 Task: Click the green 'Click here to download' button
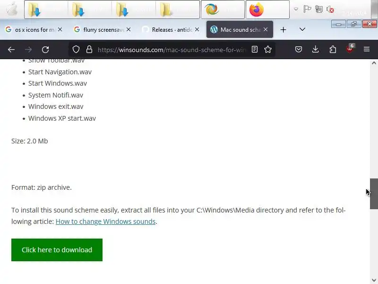pyautogui.click(x=57, y=250)
